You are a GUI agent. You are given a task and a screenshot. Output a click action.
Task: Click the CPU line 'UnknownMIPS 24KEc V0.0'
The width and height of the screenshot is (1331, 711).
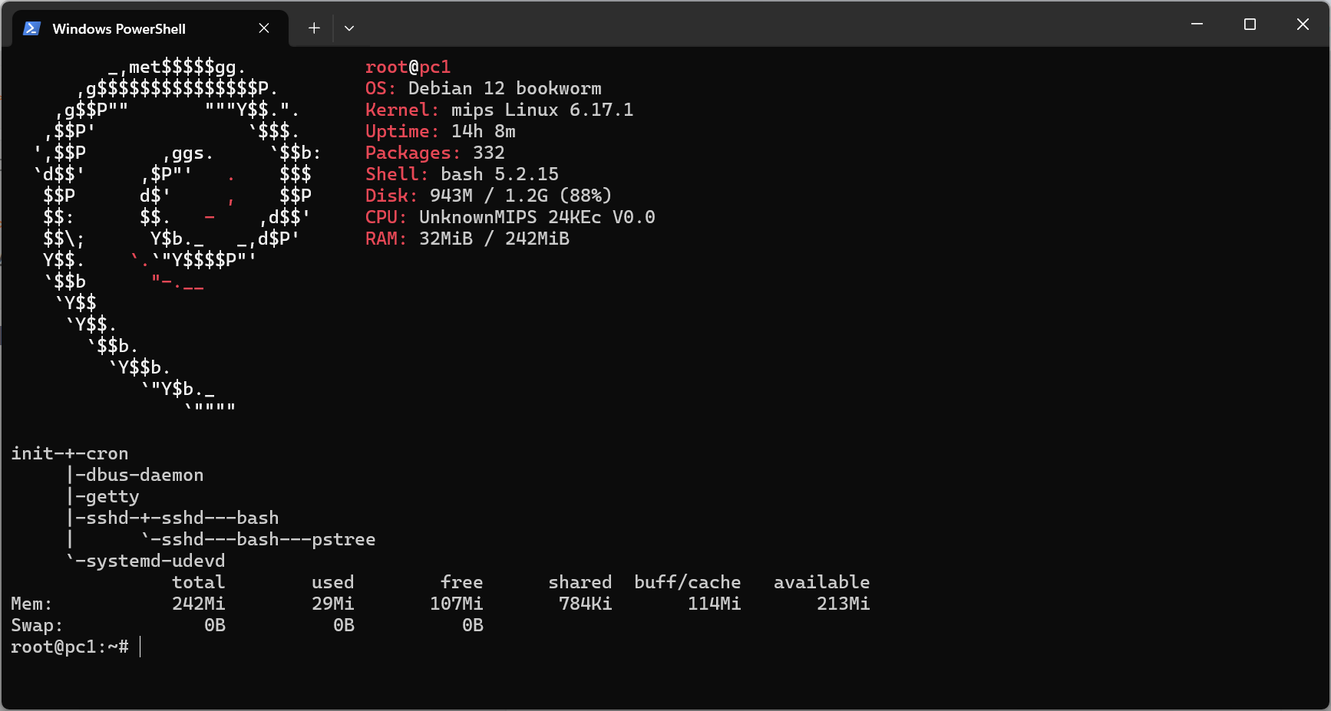click(x=537, y=217)
